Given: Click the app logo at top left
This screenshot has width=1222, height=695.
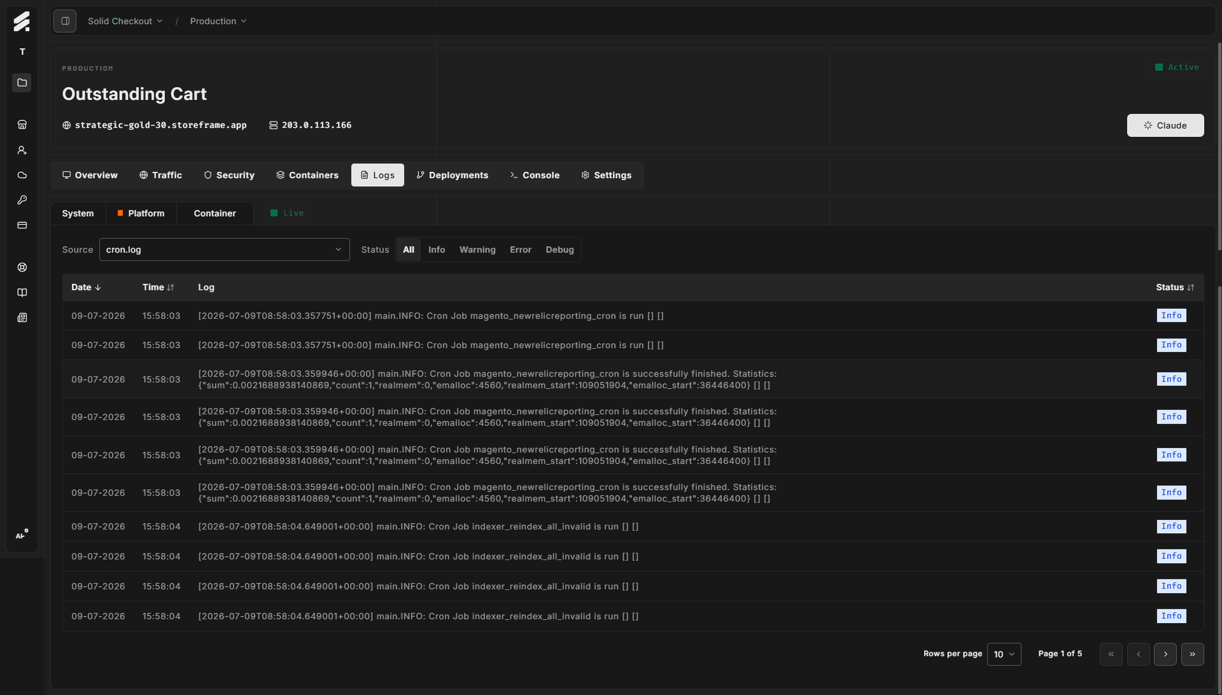Looking at the screenshot, I should [x=22, y=21].
